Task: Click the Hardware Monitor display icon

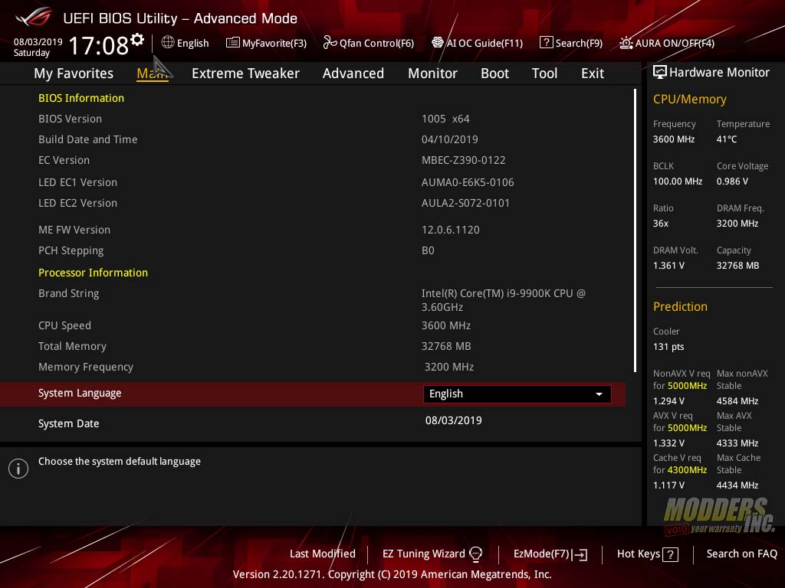Action: [x=660, y=73]
